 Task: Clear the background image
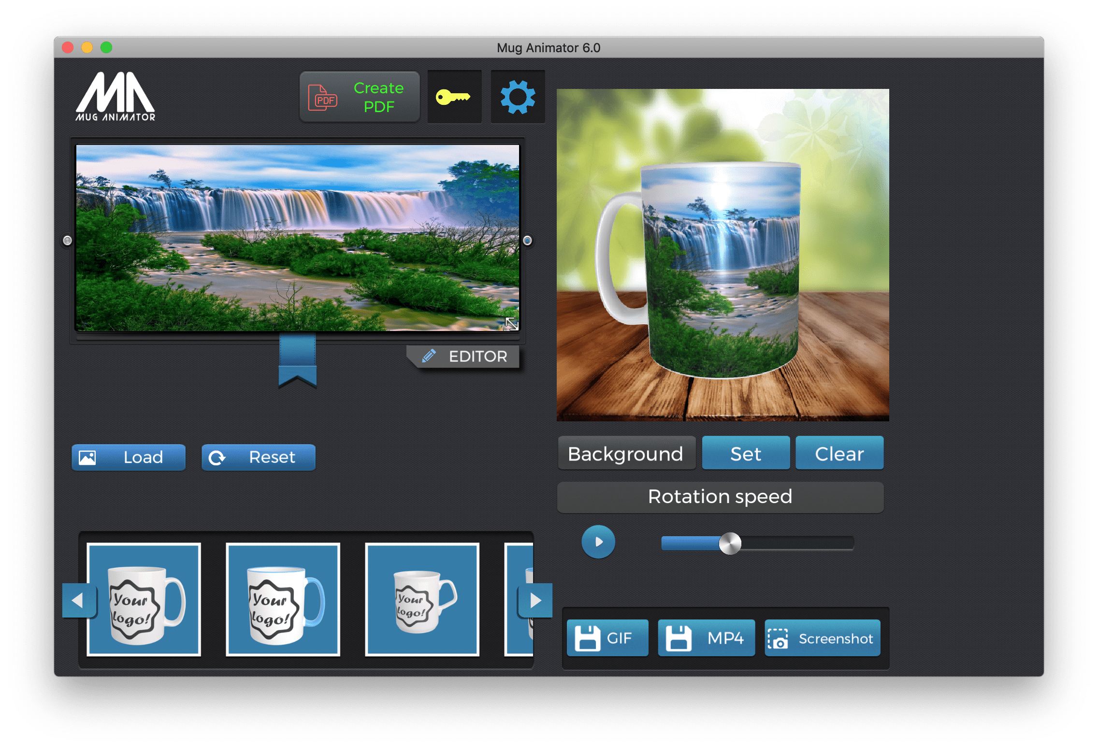[839, 453]
